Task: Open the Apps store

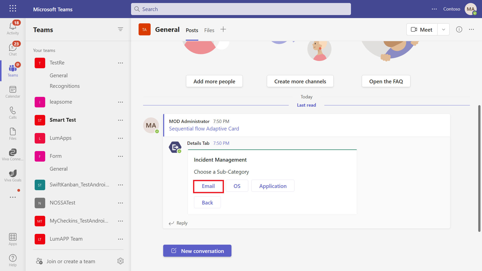Action: (x=13, y=239)
